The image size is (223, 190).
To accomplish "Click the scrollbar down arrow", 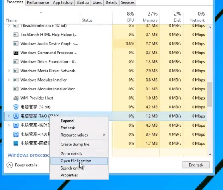I will click(x=210, y=154).
